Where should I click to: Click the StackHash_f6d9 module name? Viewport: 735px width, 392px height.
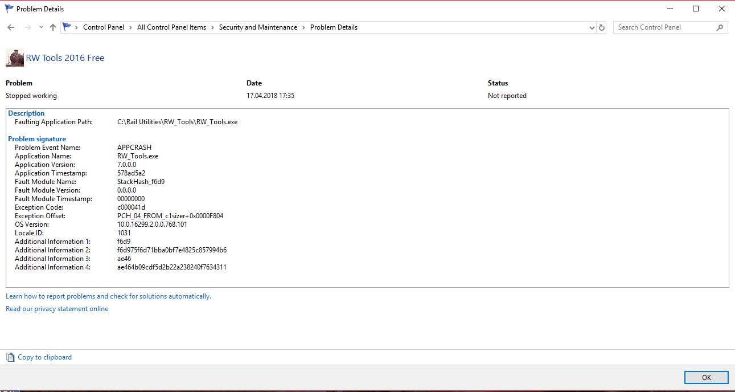(141, 182)
